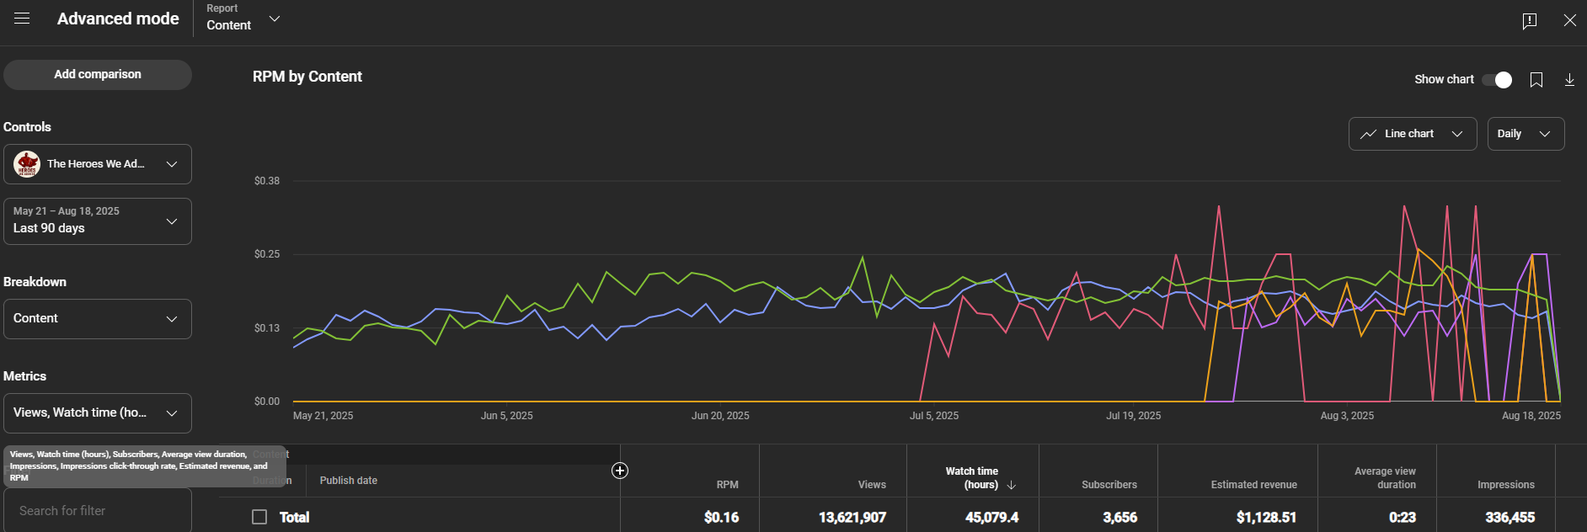The width and height of the screenshot is (1587, 532).
Task: Expand the Metrics Views, Watch time dropdown
Action: pyautogui.click(x=98, y=413)
